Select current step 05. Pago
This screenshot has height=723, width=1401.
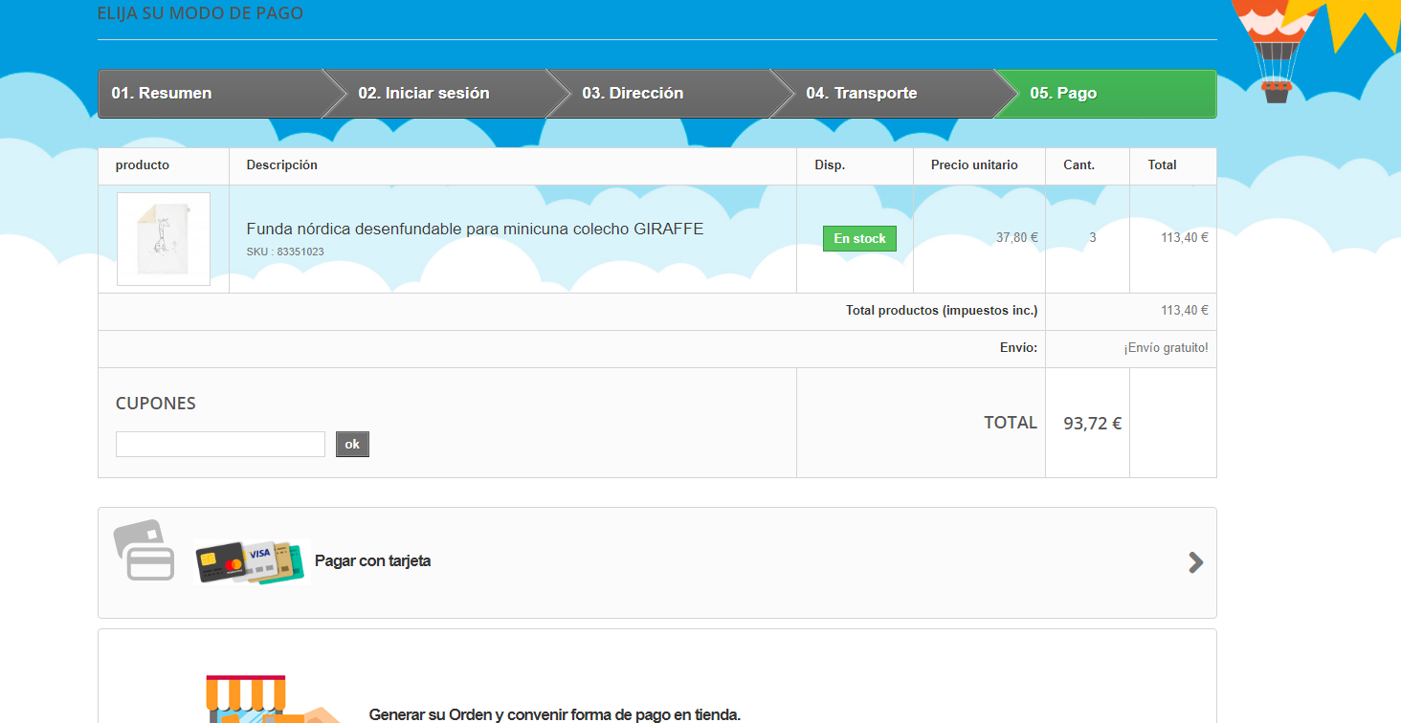click(1105, 94)
